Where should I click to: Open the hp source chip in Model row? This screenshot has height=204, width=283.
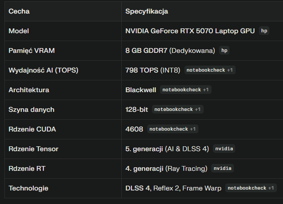264,31
